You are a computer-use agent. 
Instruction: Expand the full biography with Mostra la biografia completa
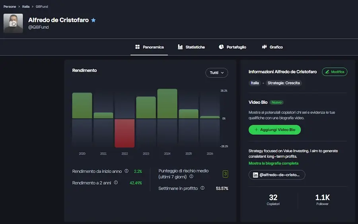(273, 163)
